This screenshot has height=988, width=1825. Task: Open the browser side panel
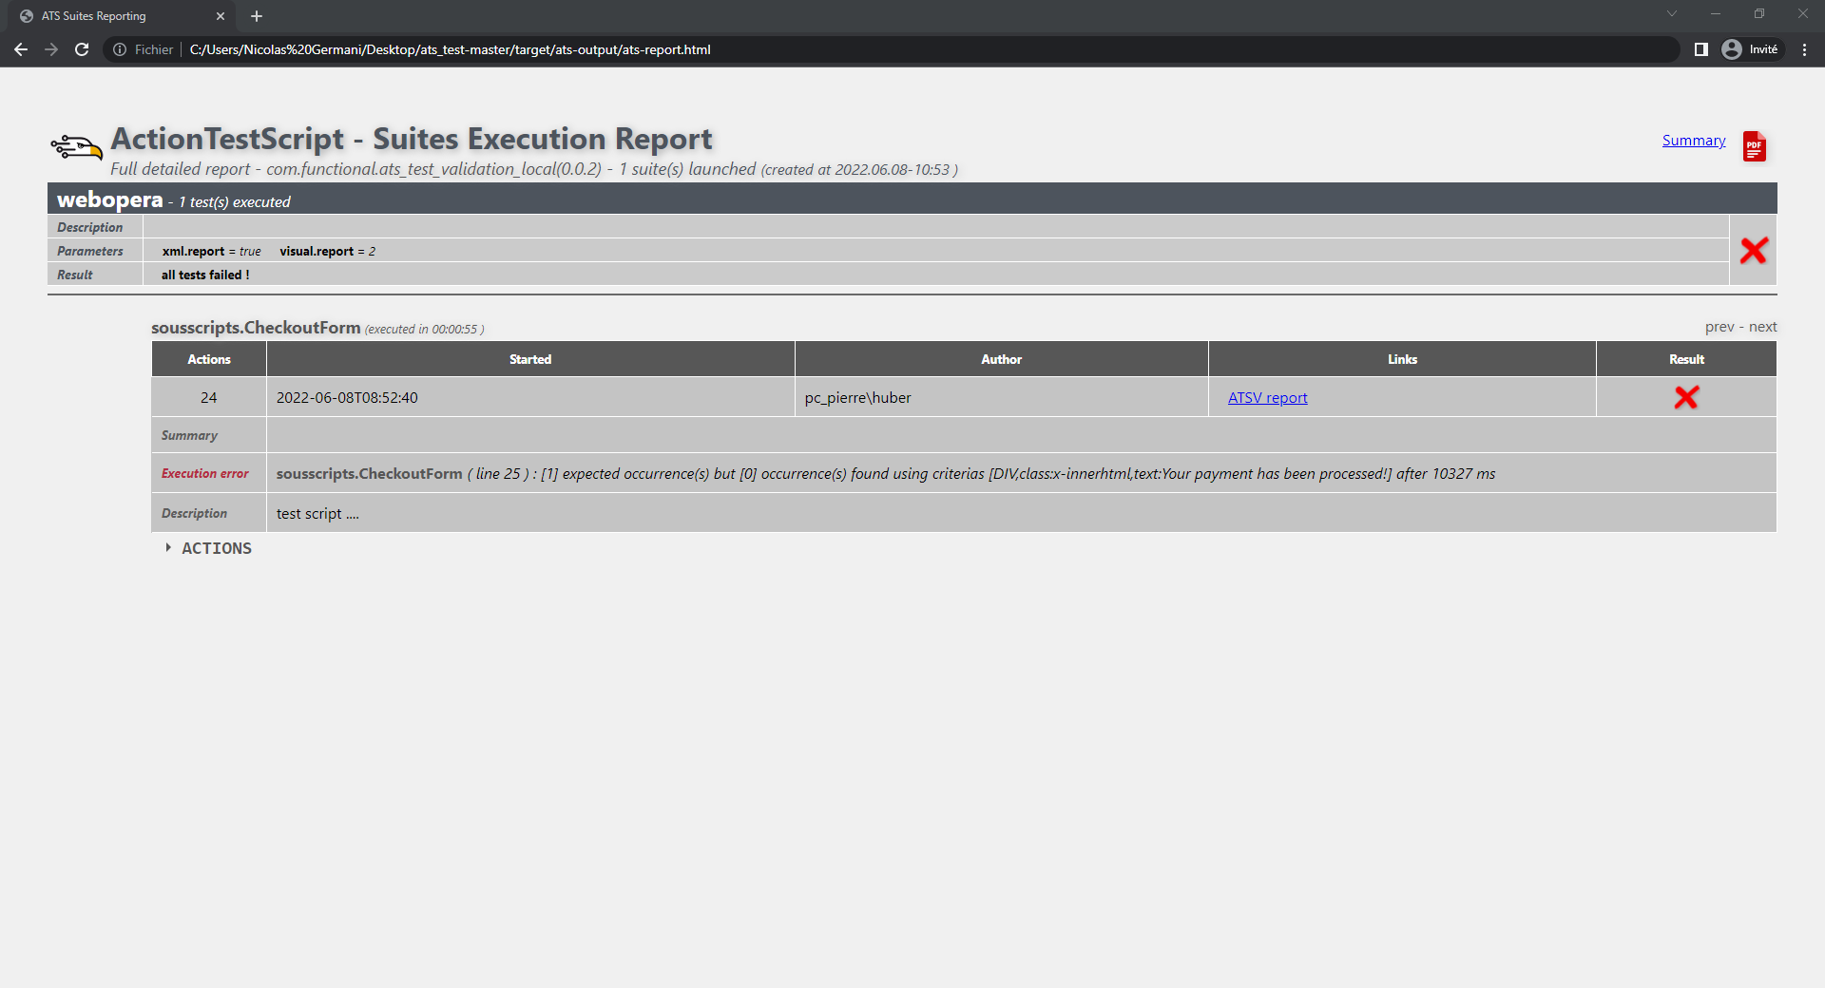tap(1700, 49)
